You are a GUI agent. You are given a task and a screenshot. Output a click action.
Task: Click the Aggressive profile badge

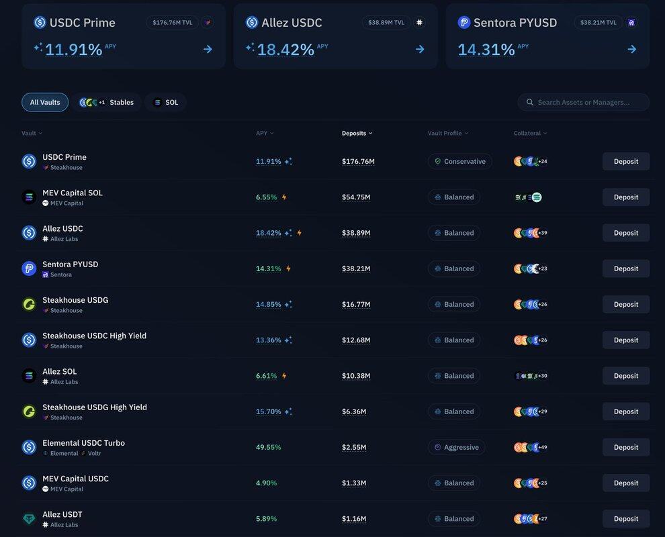click(456, 447)
